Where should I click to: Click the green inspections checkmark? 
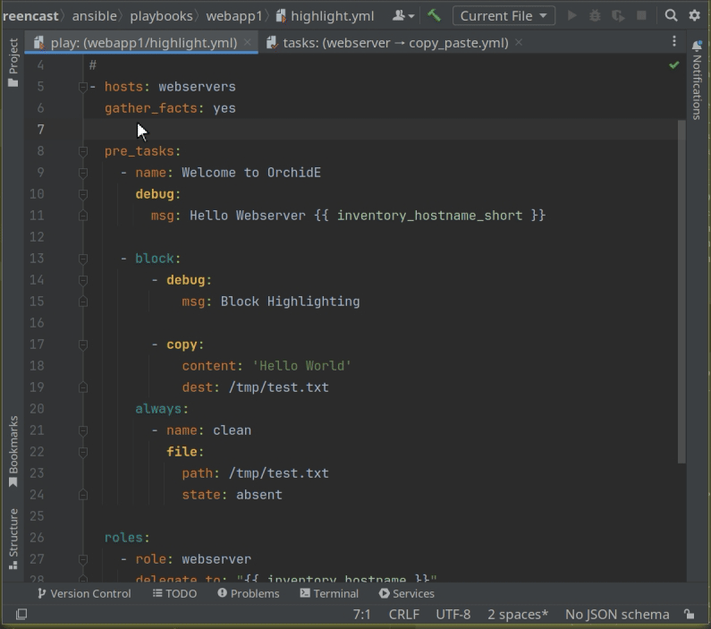[x=673, y=65]
